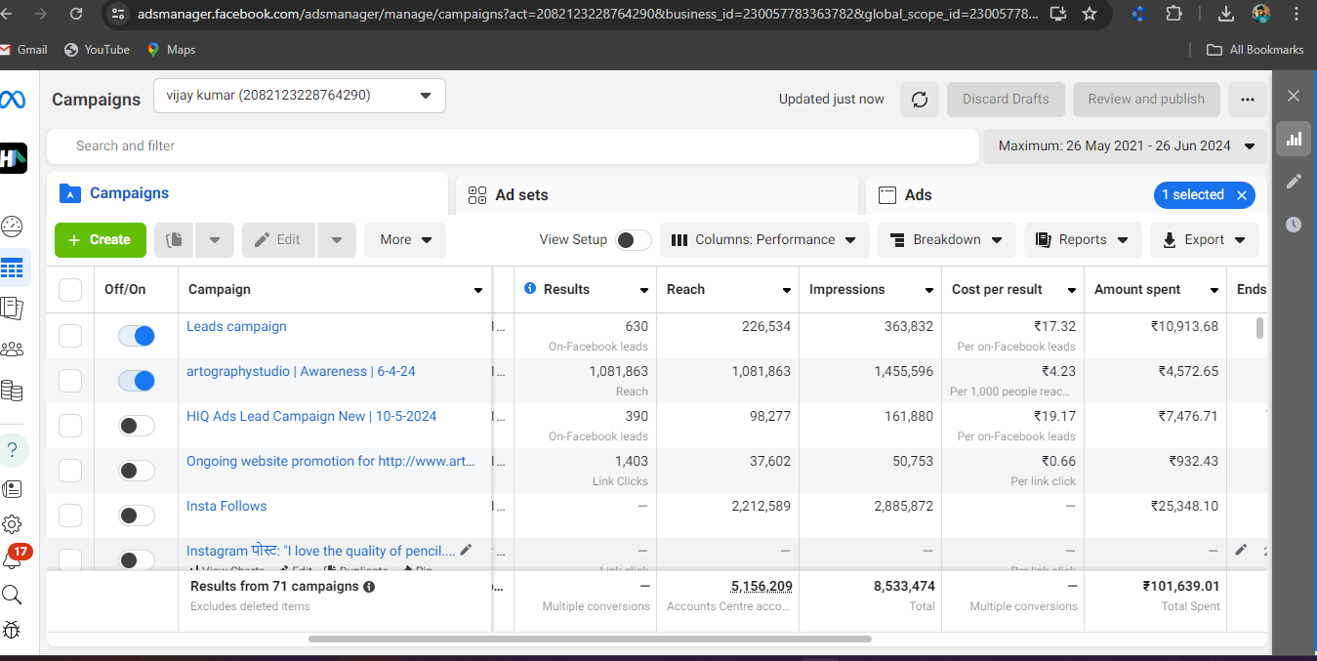Screen dimensions: 1317x661
Task: Open the vijay kumar account selector
Action: click(x=299, y=96)
